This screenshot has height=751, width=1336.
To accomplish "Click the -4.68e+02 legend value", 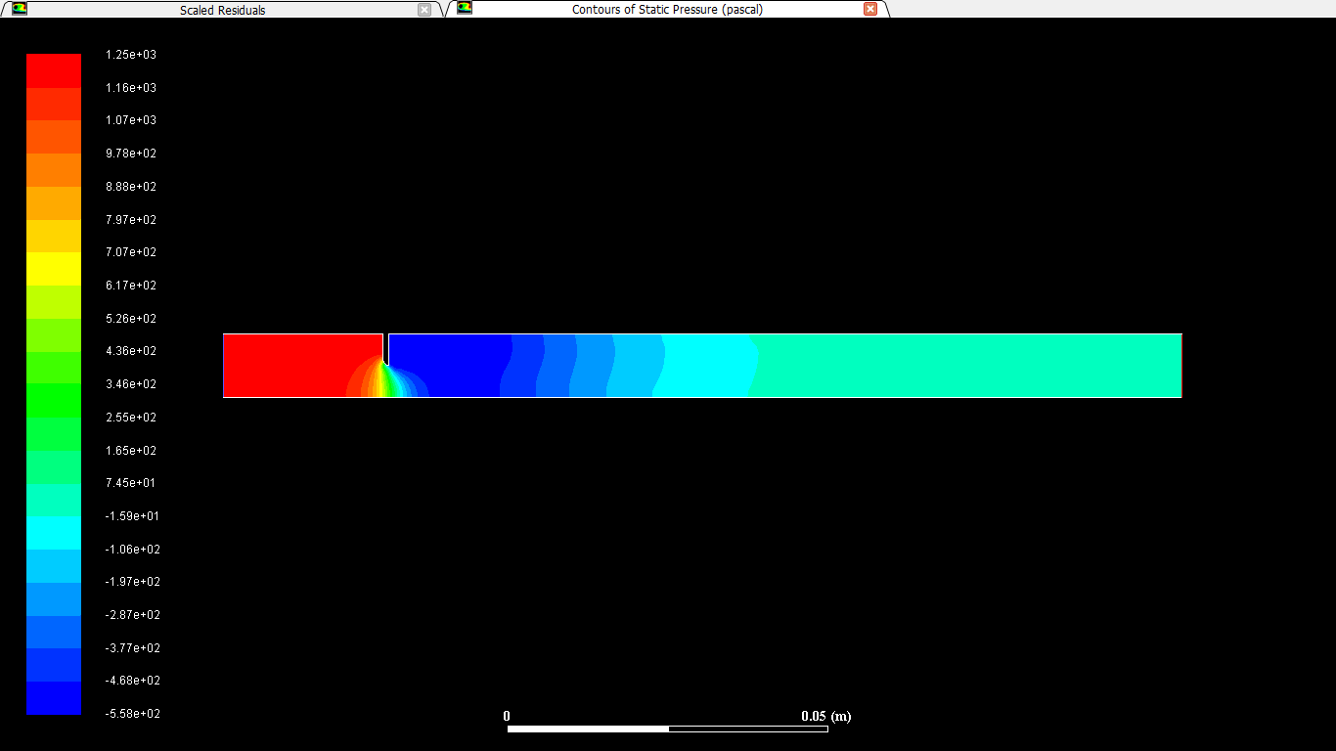I will 133,681.
